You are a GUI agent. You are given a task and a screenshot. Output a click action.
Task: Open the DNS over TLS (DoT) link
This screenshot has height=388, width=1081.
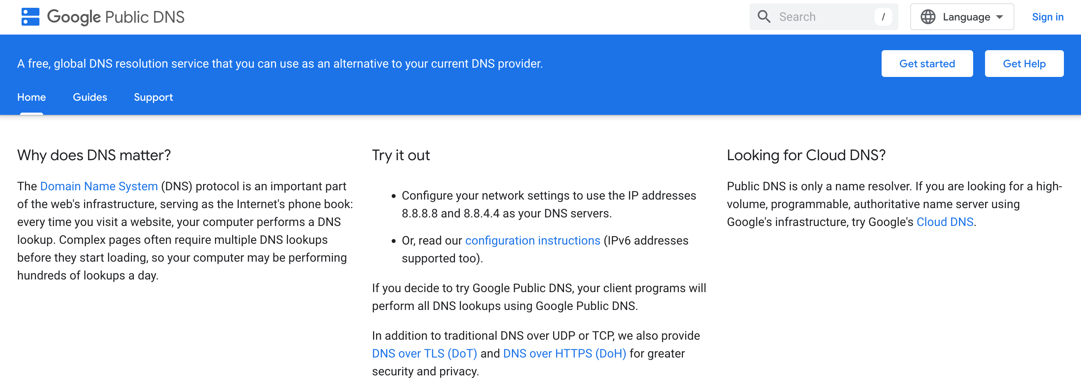pyautogui.click(x=424, y=353)
